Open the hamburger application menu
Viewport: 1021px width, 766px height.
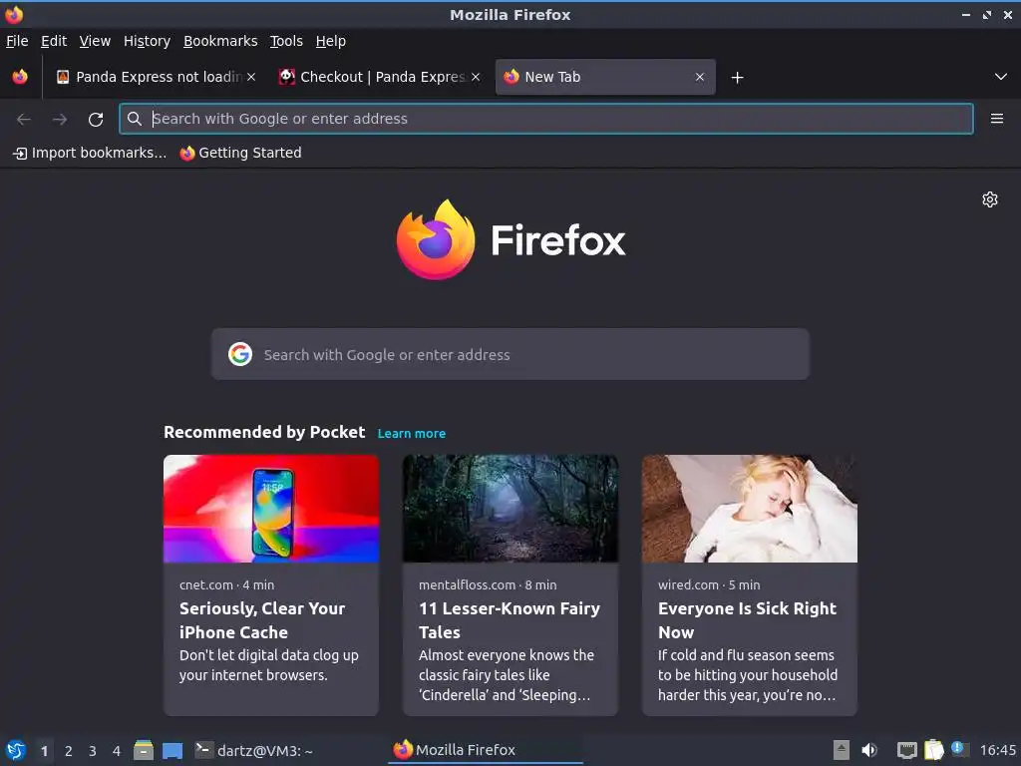(996, 119)
